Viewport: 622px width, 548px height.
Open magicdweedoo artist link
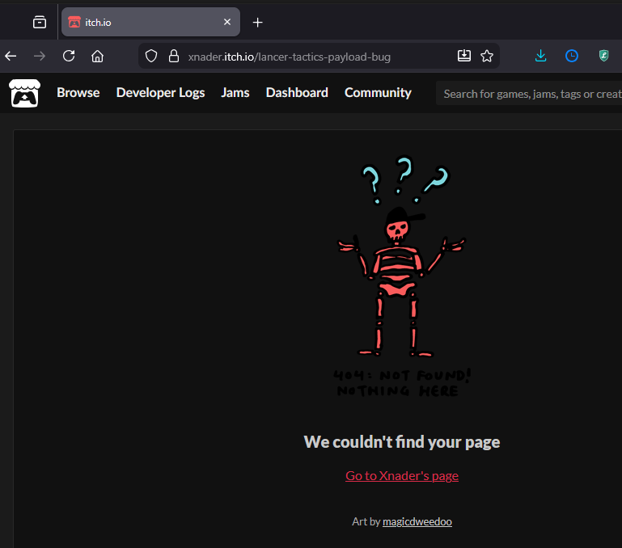pos(417,521)
